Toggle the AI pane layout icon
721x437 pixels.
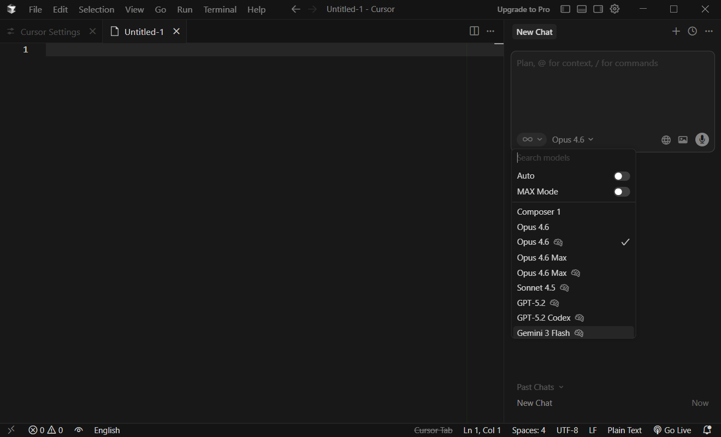(x=598, y=9)
